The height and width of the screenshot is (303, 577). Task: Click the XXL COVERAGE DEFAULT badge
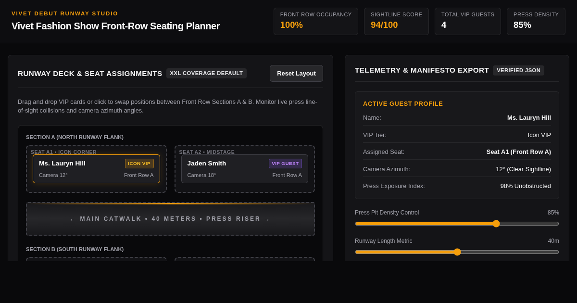(206, 73)
